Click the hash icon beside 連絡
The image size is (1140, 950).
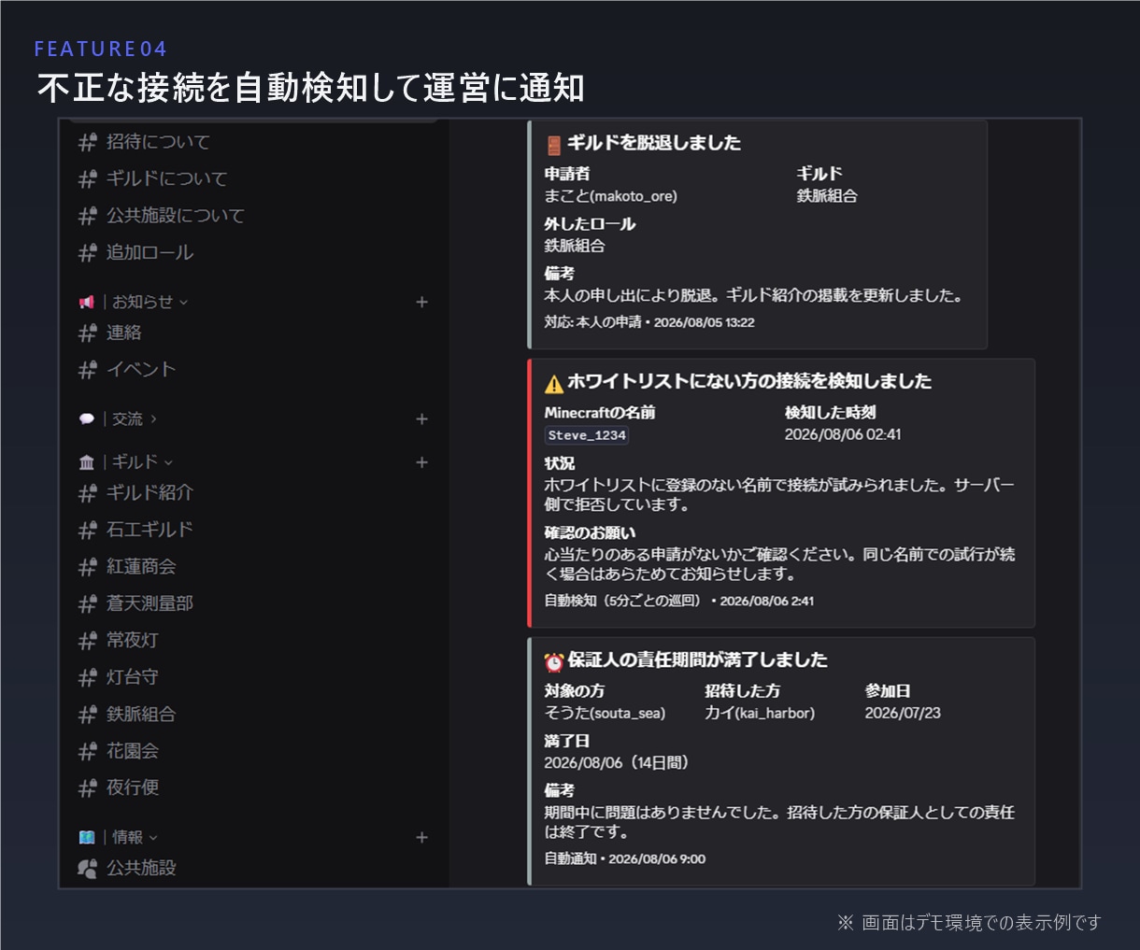coord(88,333)
